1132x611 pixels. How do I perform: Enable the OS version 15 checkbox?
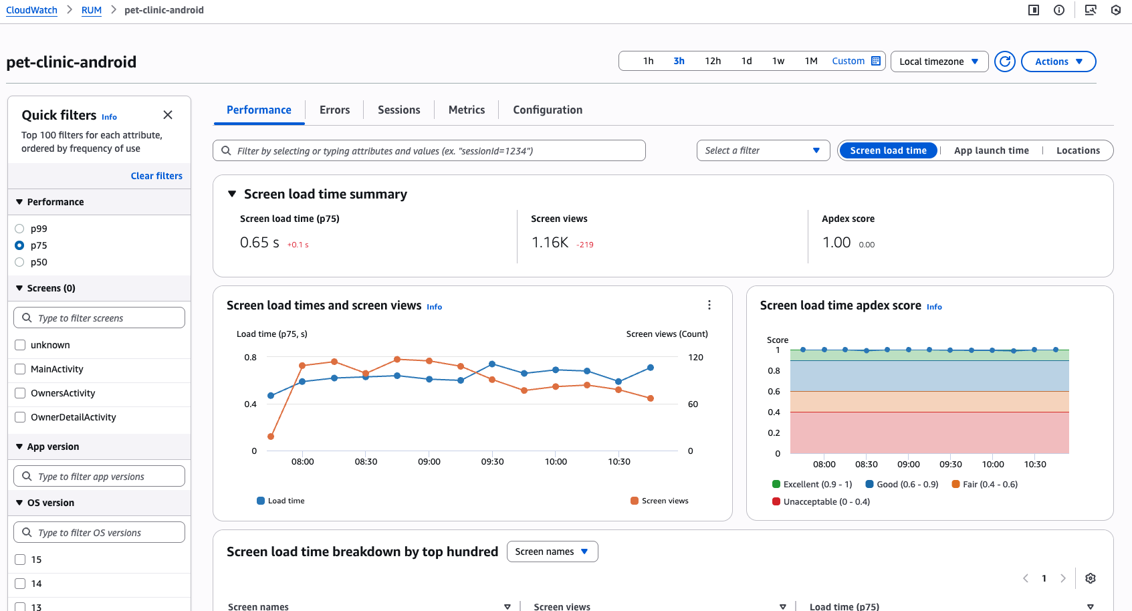click(20, 560)
